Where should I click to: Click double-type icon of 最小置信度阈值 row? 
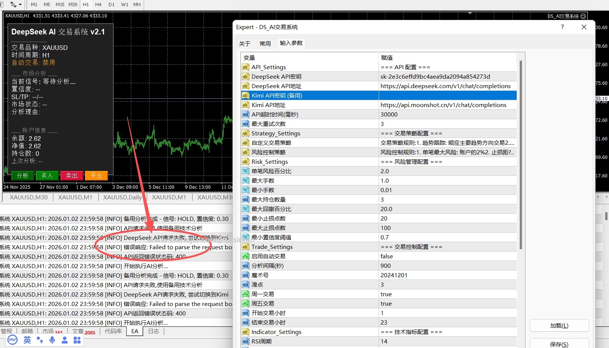(x=245, y=237)
